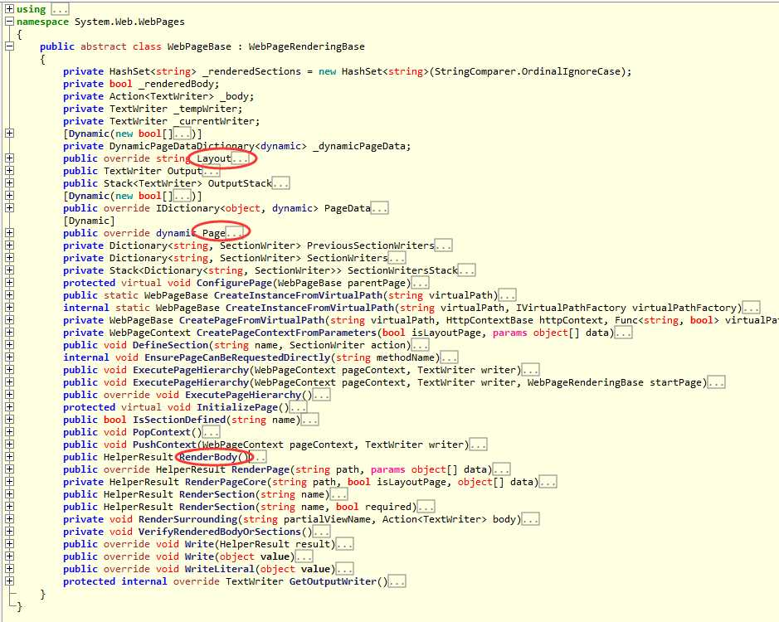This screenshot has height=622, width=779.
Task: Click the _body field name
Action: pos(236,96)
